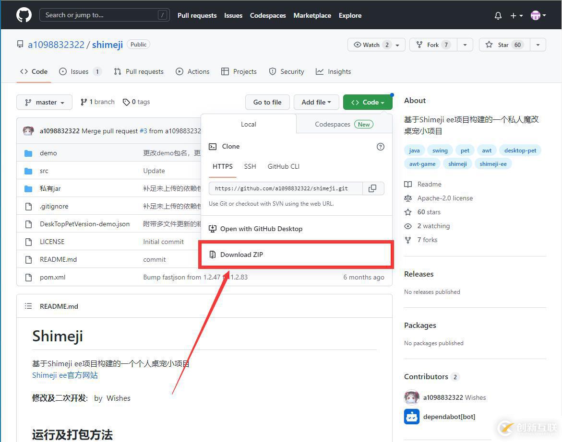This screenshot has height=442, width=562.
Task: Open the Insights tab
Action: pyautogui.click(x=334, y=71)
